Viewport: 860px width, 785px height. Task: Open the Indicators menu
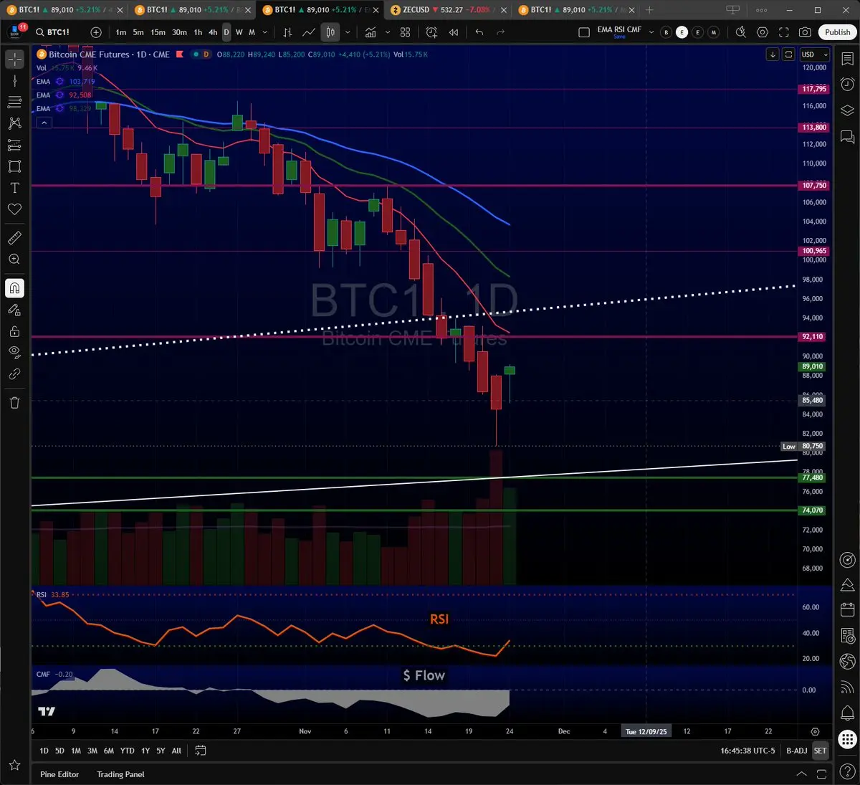coord(371,32)
